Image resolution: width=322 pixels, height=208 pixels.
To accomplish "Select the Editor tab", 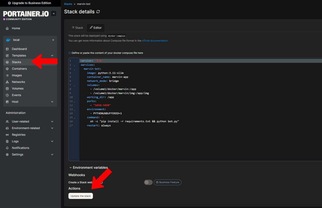I will click(x=96, y=28).
